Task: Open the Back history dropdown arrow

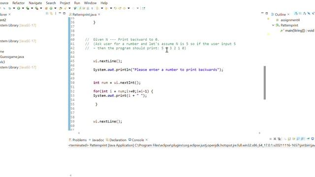Action: [x=128, y=8]
